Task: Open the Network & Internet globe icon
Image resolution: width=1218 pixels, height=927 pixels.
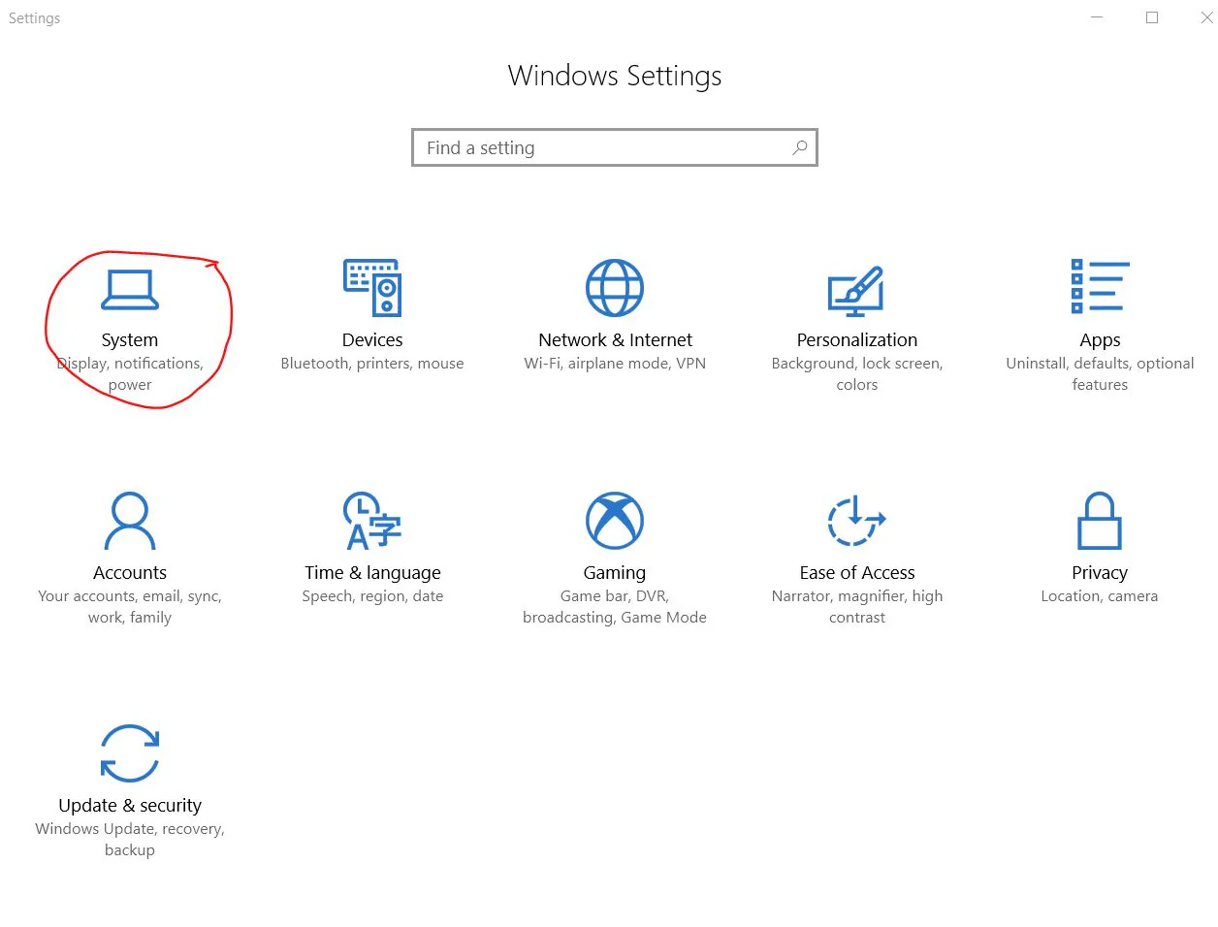Action: 615,288
